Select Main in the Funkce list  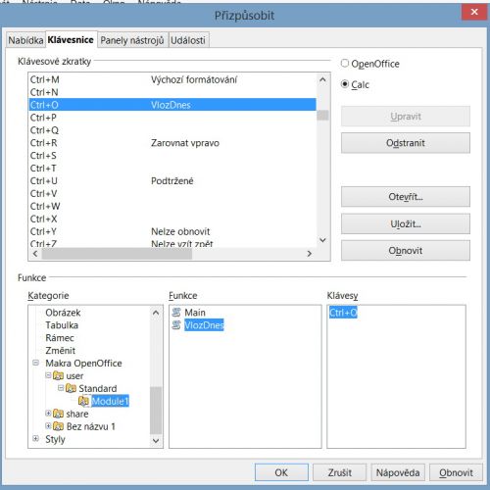click(195, 313)
